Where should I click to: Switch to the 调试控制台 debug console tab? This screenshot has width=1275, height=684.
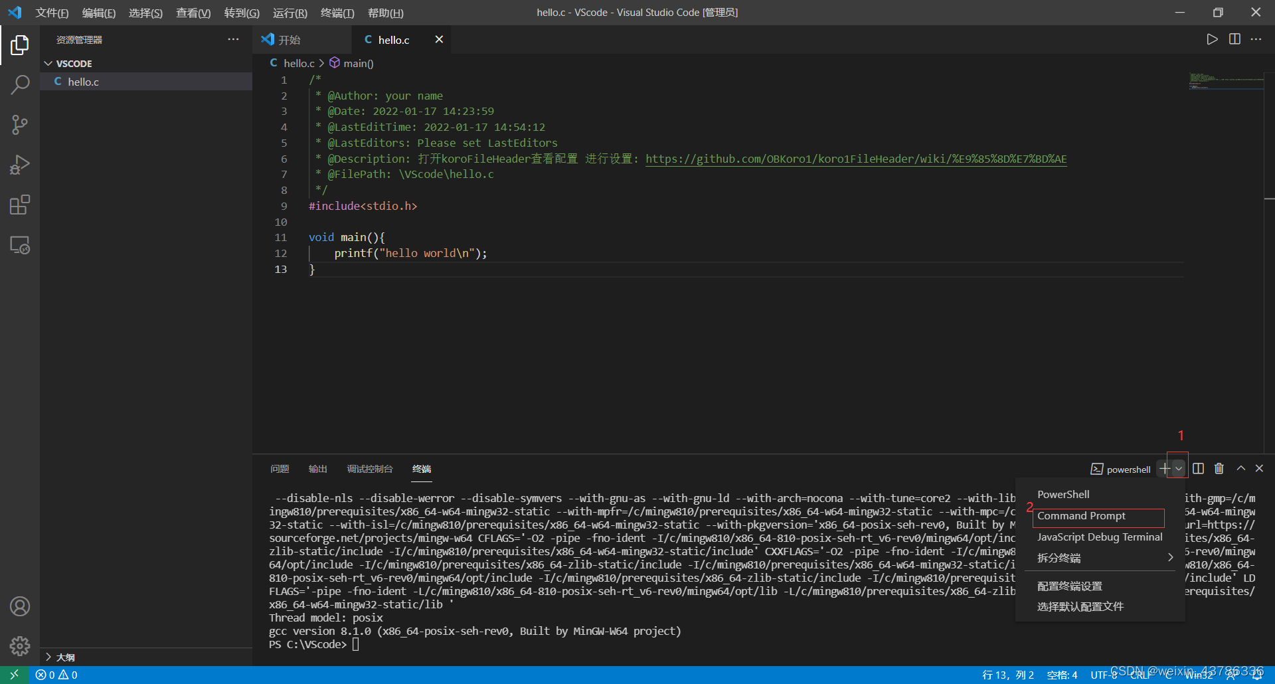[370, 469]
